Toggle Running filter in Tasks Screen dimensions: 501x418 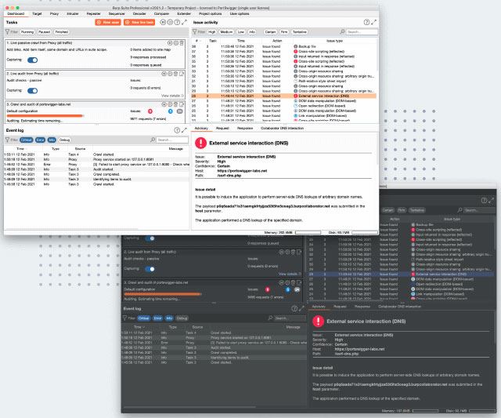click(27, 31)
